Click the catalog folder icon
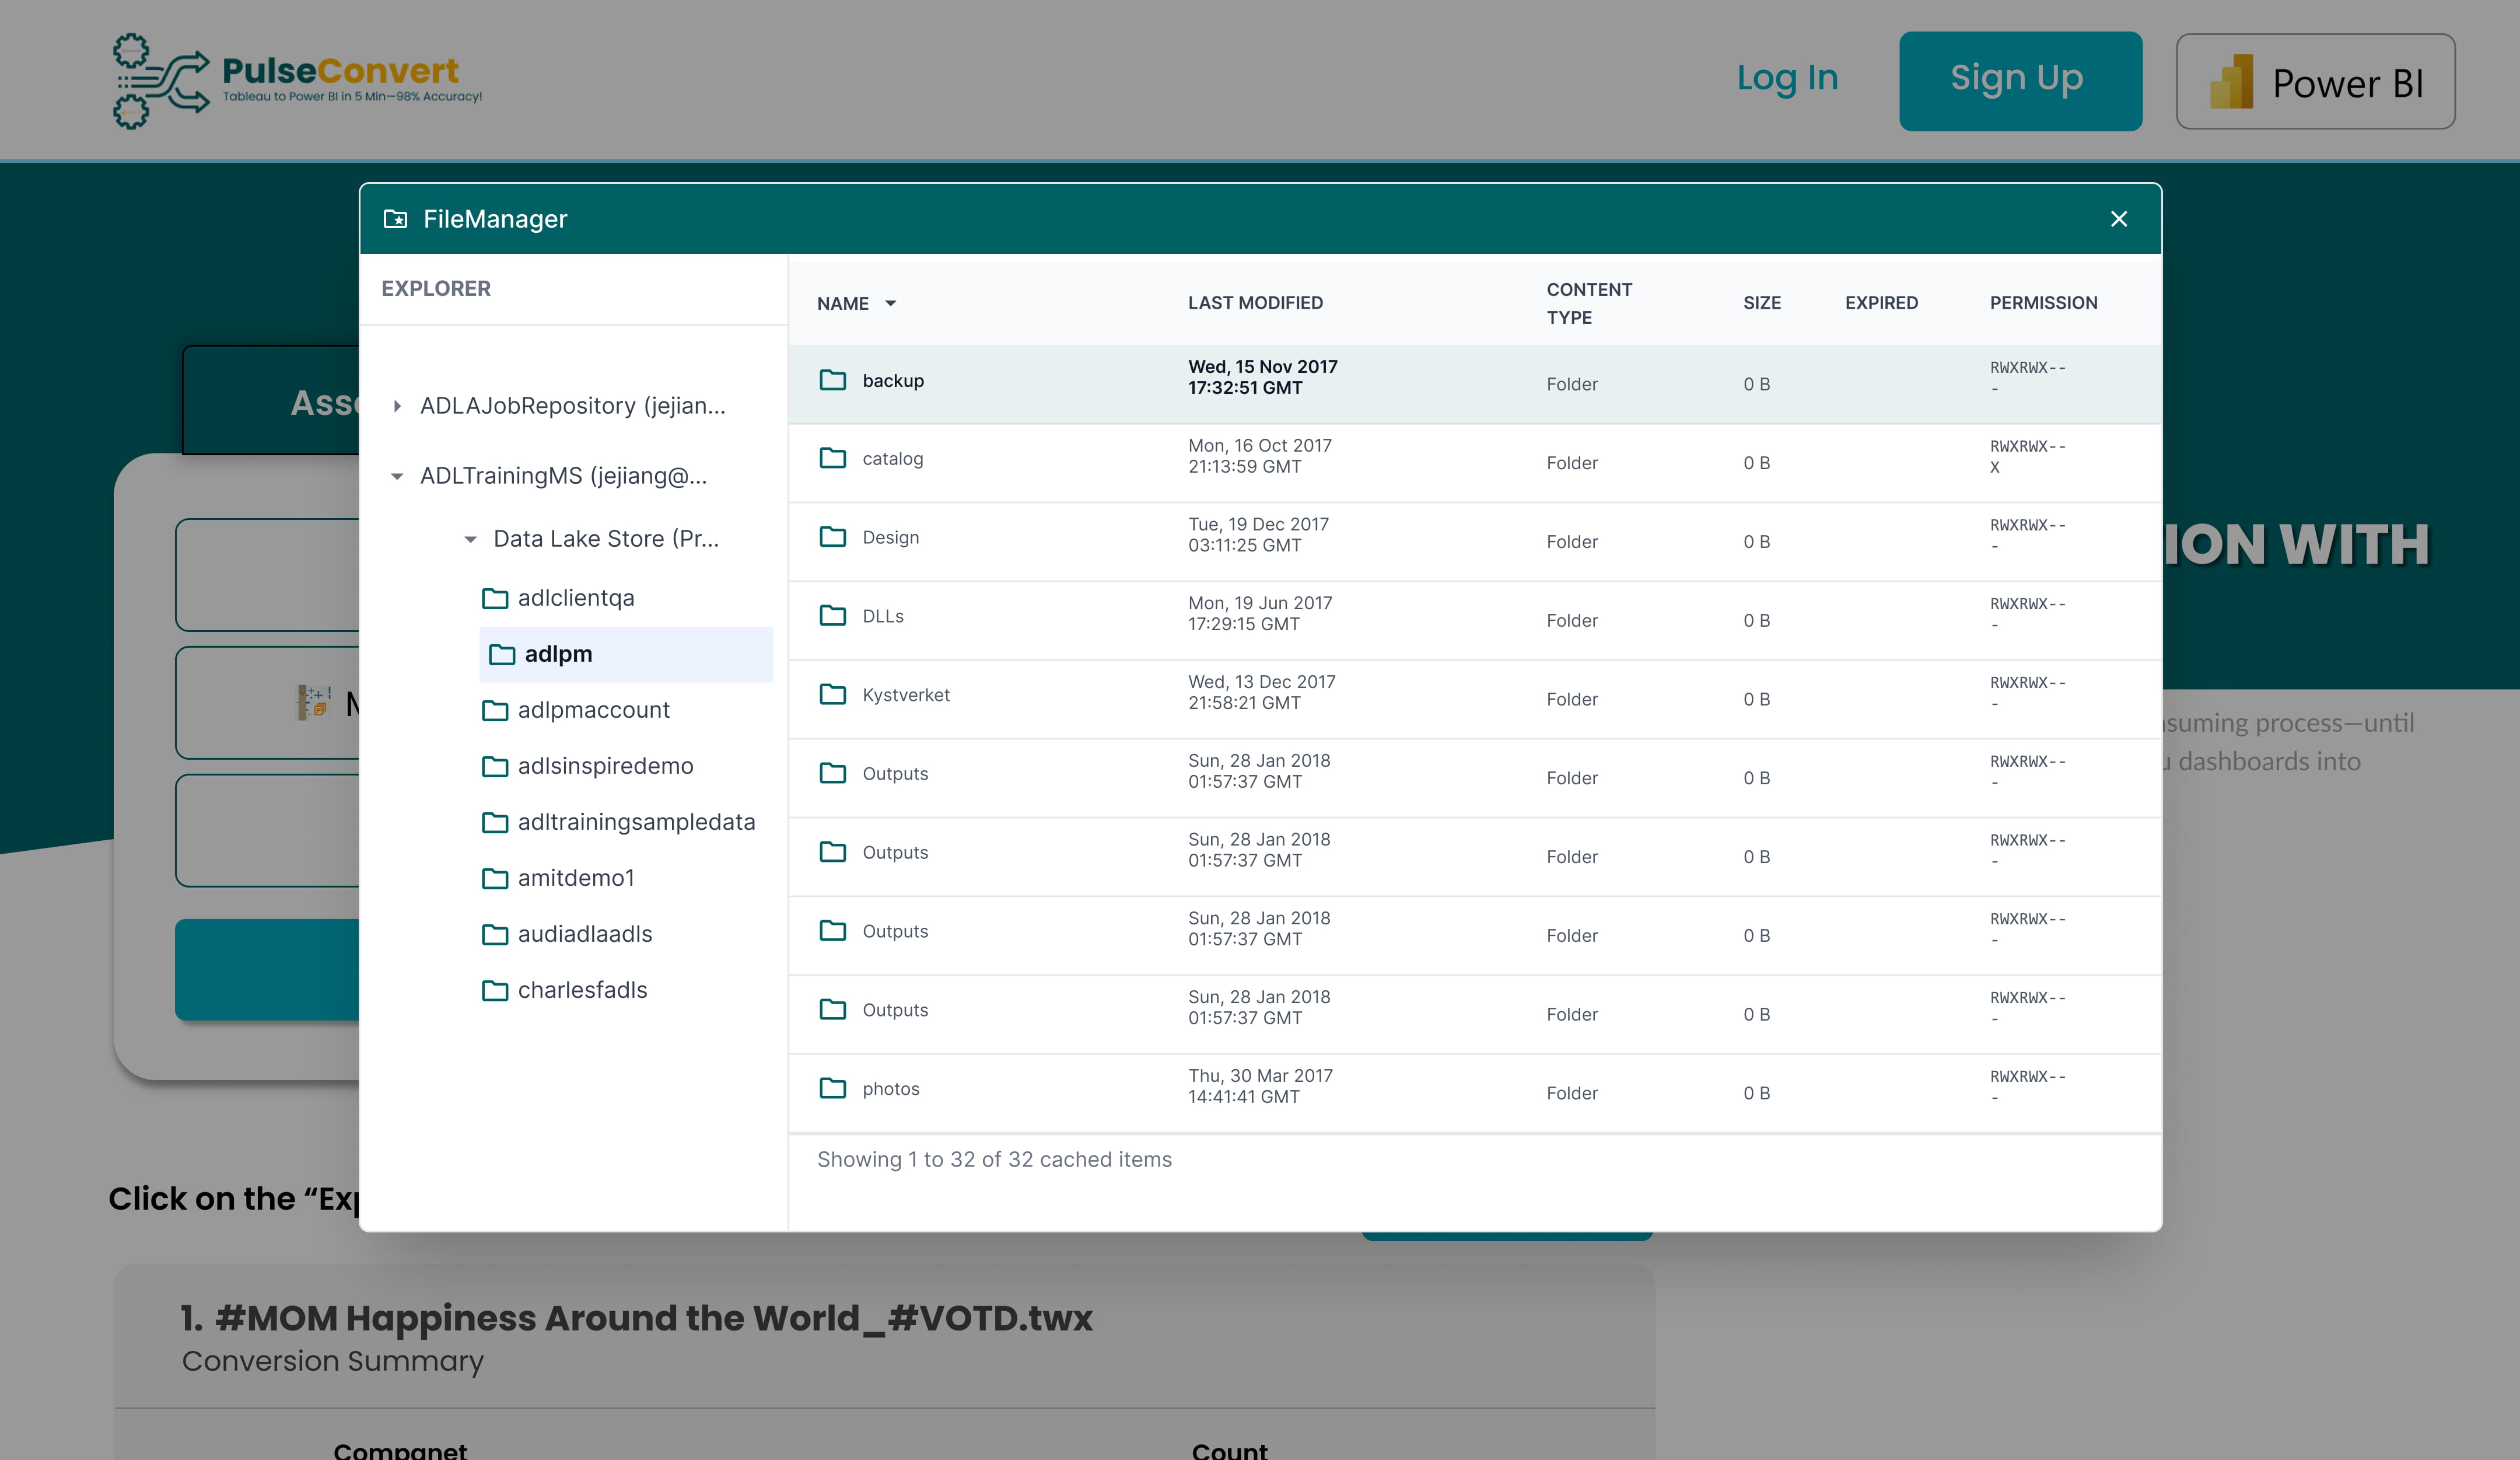 coord(833,458)
